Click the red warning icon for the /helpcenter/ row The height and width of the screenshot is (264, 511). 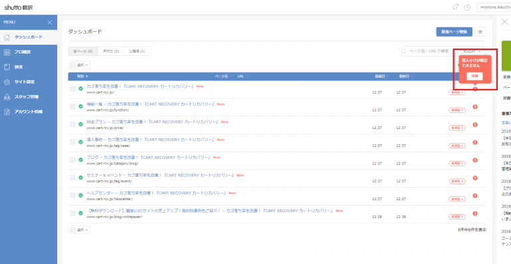tap(475, 196)
